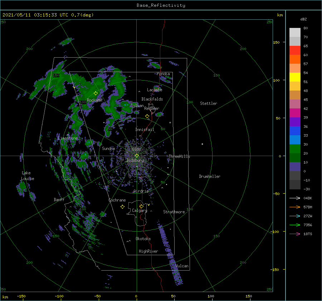Click the 0.7(deg) elevation angle text
The width and height of the screenshot is (322, 301).
point(82,15)
